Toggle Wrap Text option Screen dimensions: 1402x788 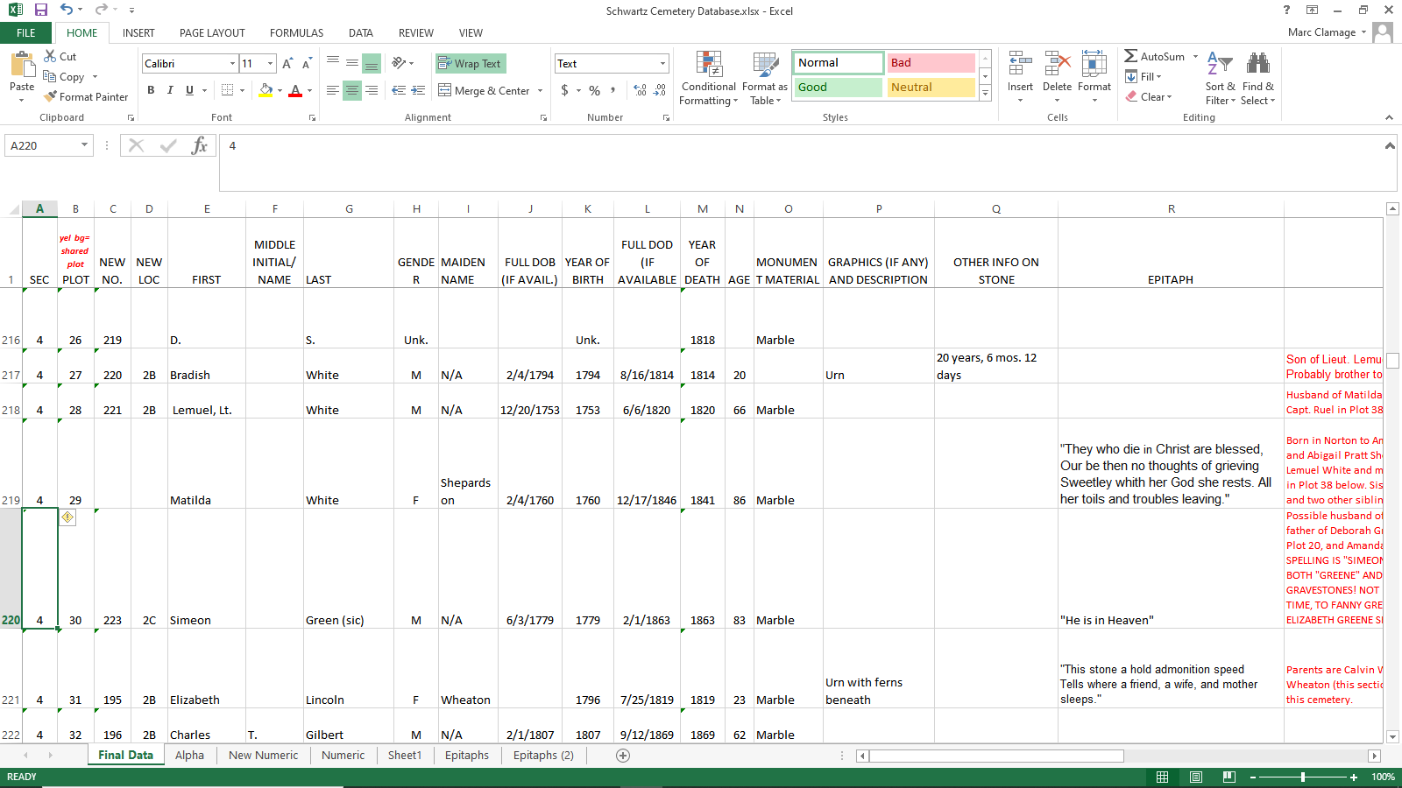click(471, 64)
